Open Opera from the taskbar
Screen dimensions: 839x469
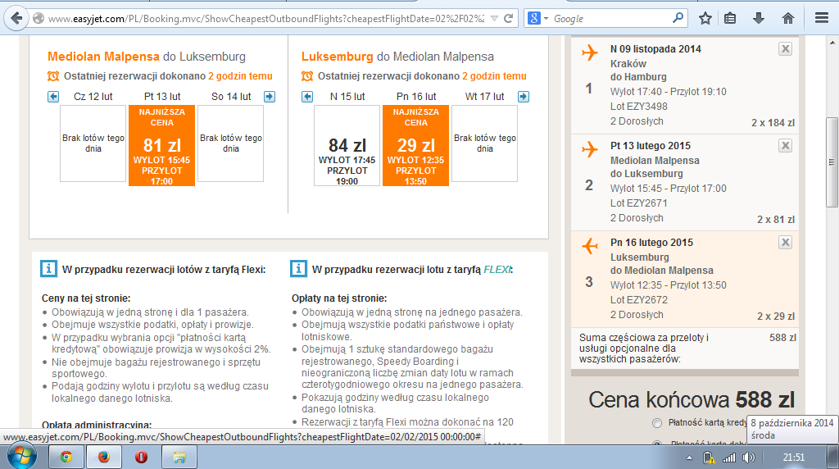click(x=141, y=457)
